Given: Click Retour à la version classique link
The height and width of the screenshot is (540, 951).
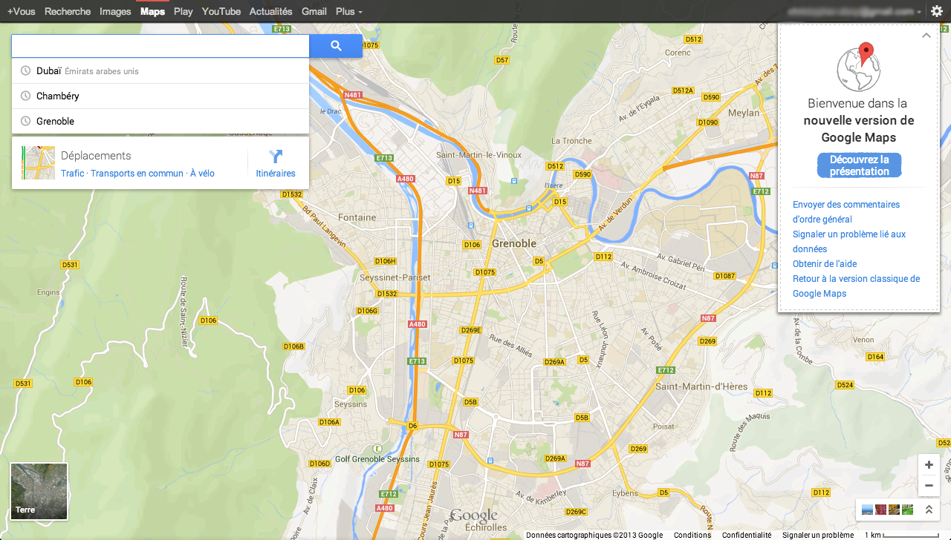Looking at the screenshot, I should 856,286.
